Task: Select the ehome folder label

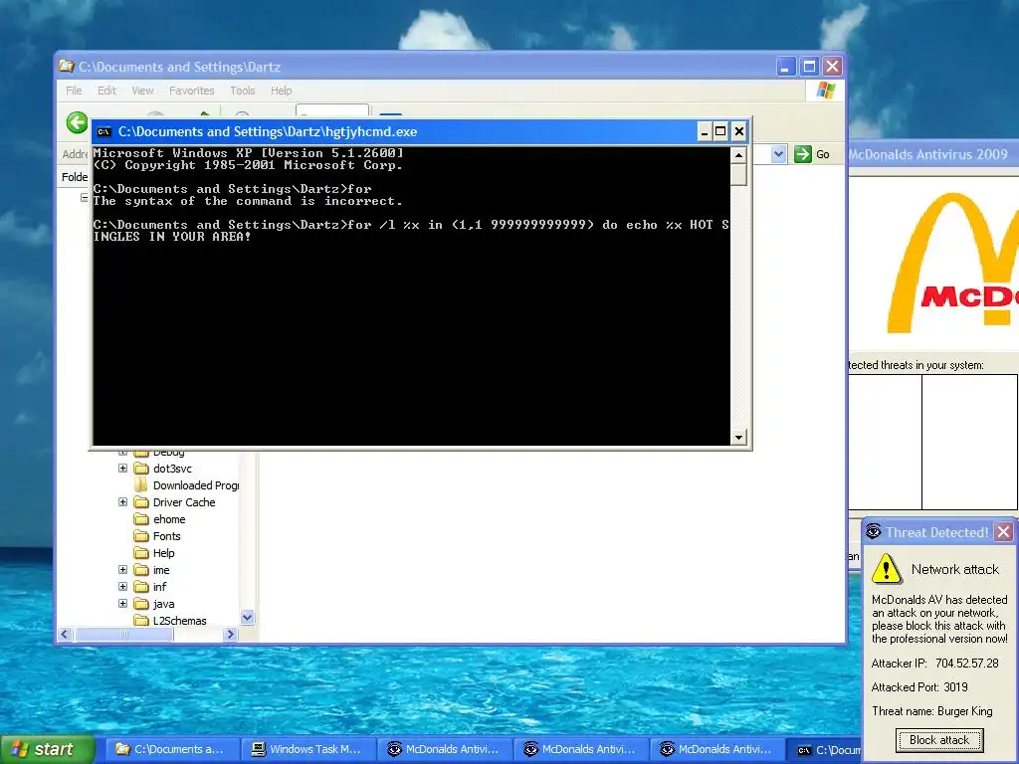Action: click(169, 519)
